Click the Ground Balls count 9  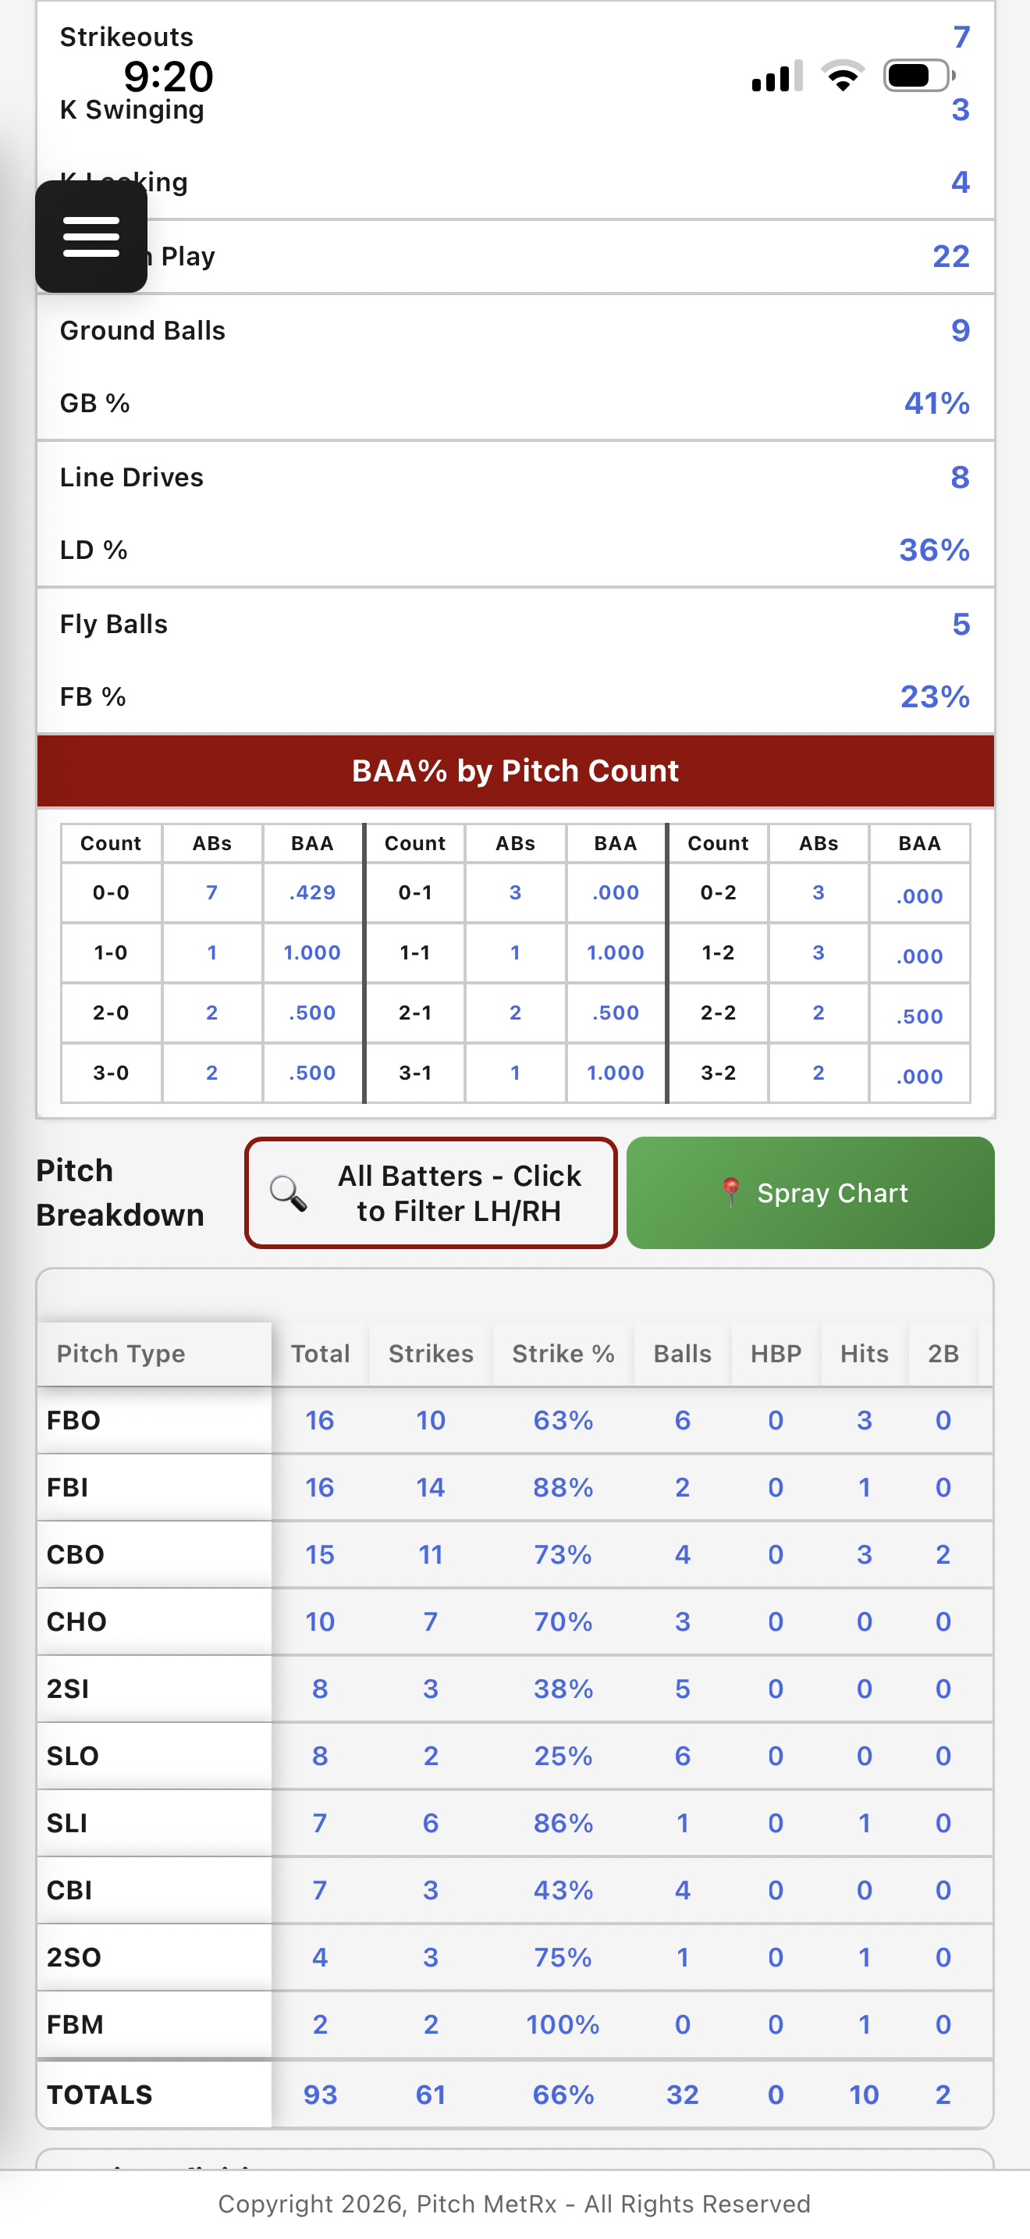(x=960, y=330)
